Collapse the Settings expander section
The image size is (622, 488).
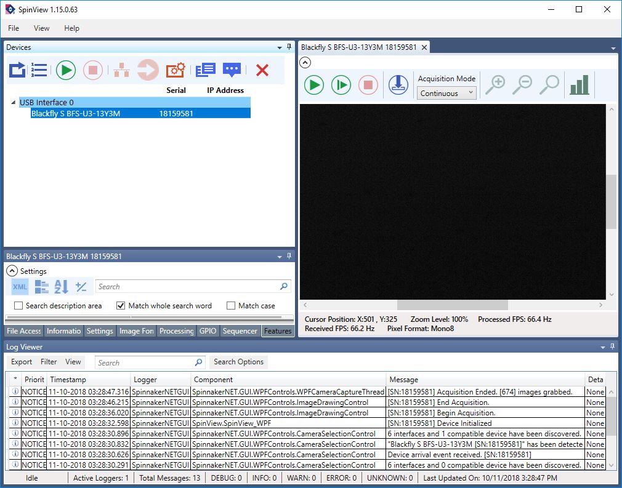click(12, 271)
